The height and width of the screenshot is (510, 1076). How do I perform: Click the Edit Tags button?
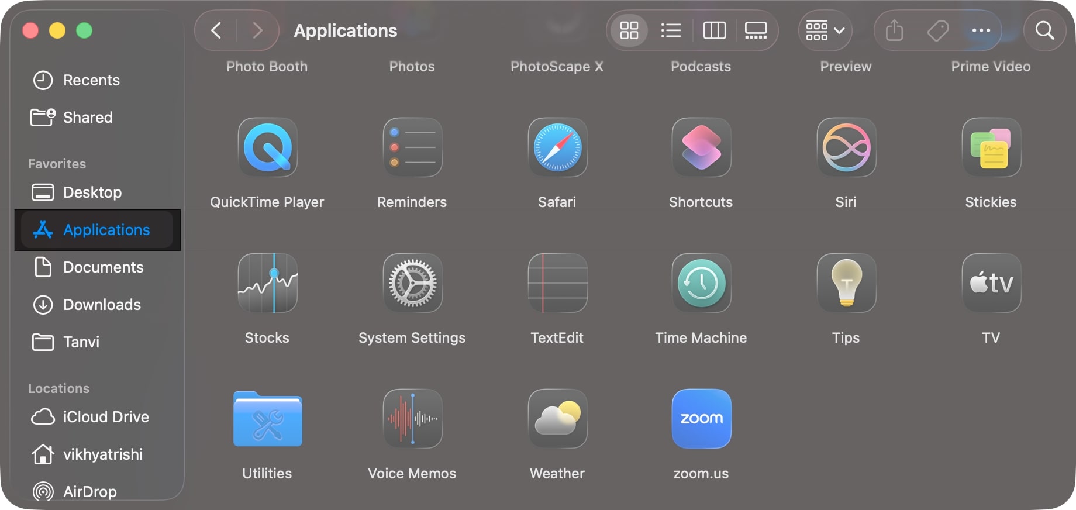[x=937, y=30]
